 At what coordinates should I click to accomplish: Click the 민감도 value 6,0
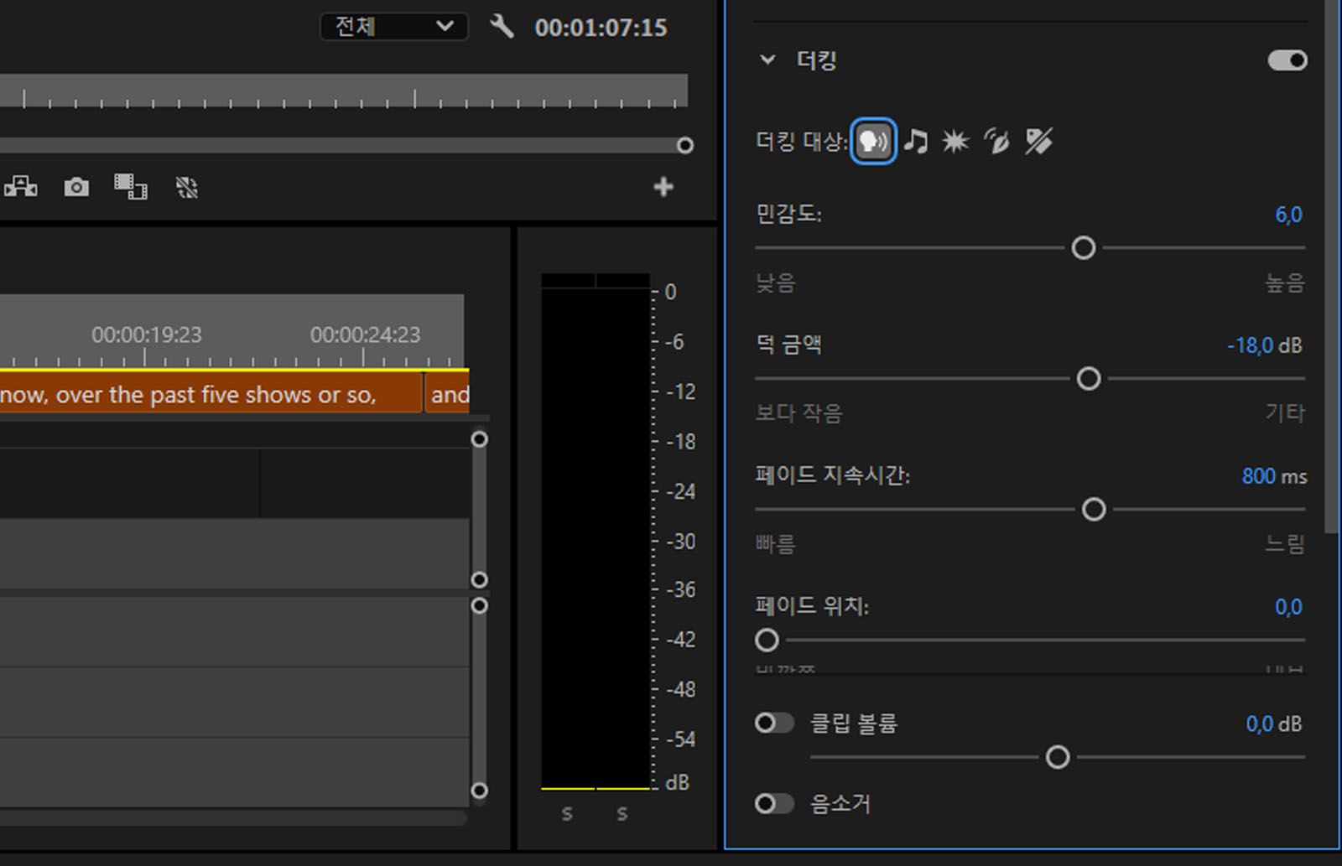point(1289,215)
